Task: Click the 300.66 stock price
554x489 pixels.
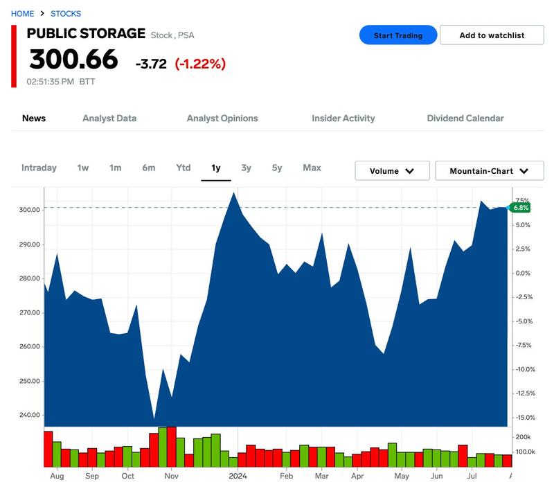Action: click(73, 60)
